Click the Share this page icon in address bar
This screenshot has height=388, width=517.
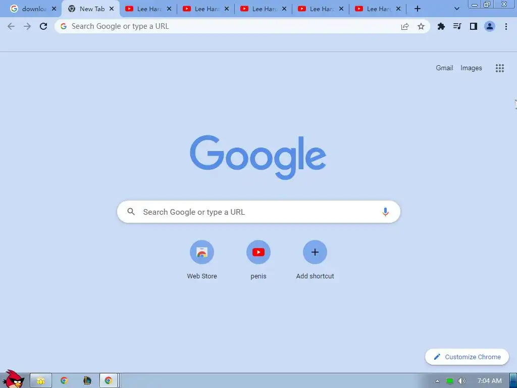pyautogui.click(x=404, y=26)
